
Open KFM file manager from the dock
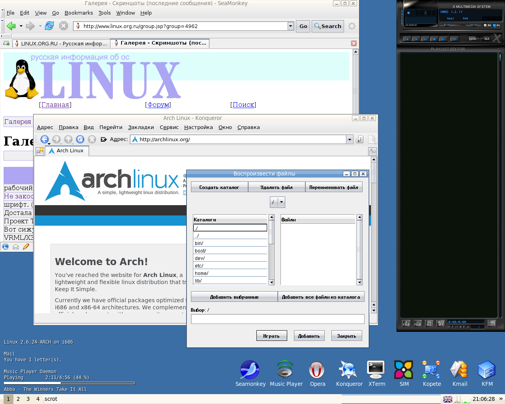tap(487, 374)
